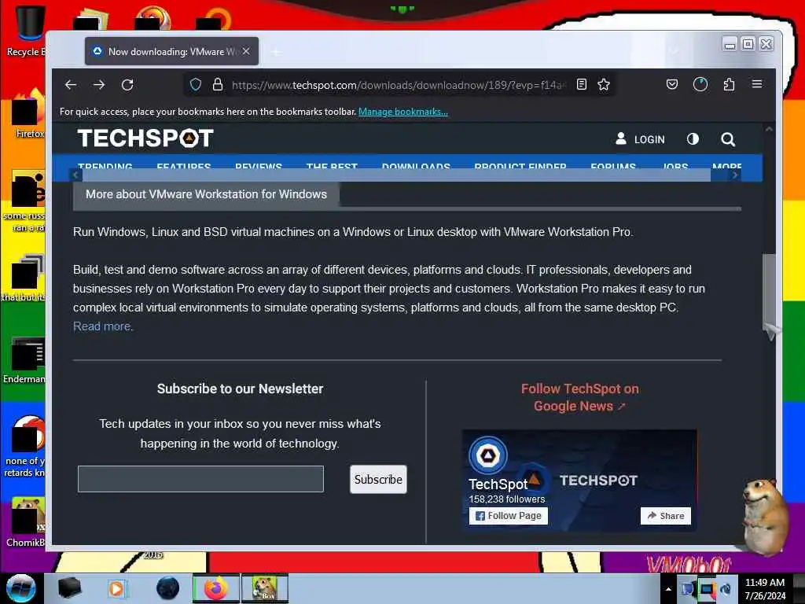
Task: Close the Now downloading VMware tab
Action: click(246, 51)
